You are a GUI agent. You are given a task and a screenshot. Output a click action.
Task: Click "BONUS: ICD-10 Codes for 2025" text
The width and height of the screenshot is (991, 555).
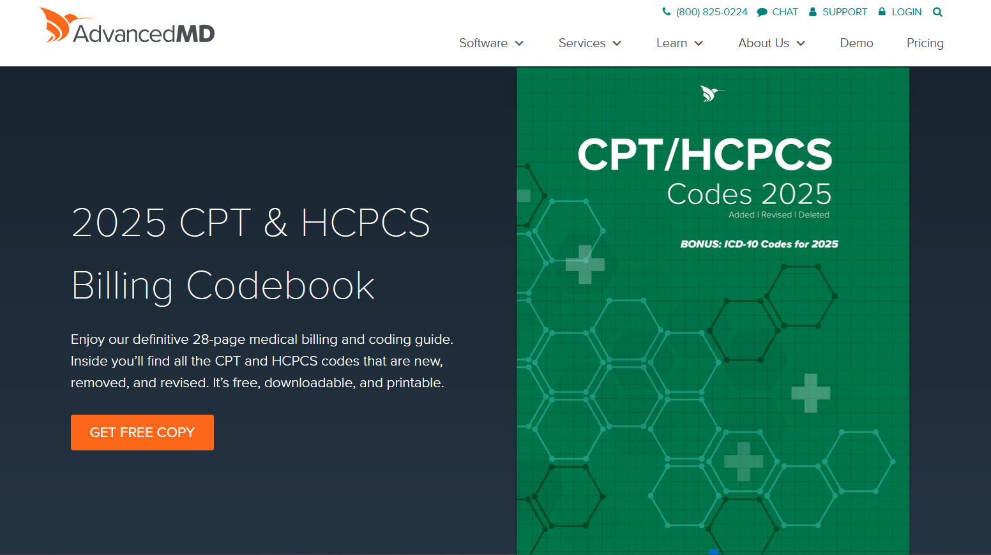pyautogui.click(x=759, y=244)
